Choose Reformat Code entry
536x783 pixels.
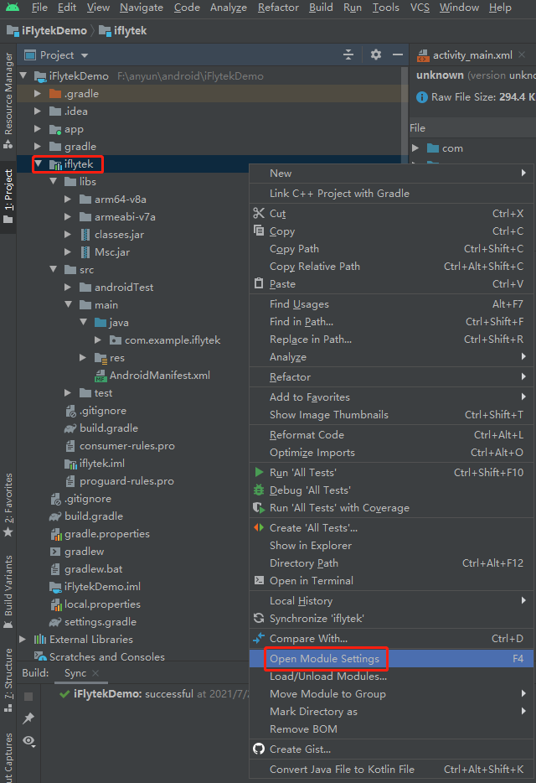click(x=392, y=435)
